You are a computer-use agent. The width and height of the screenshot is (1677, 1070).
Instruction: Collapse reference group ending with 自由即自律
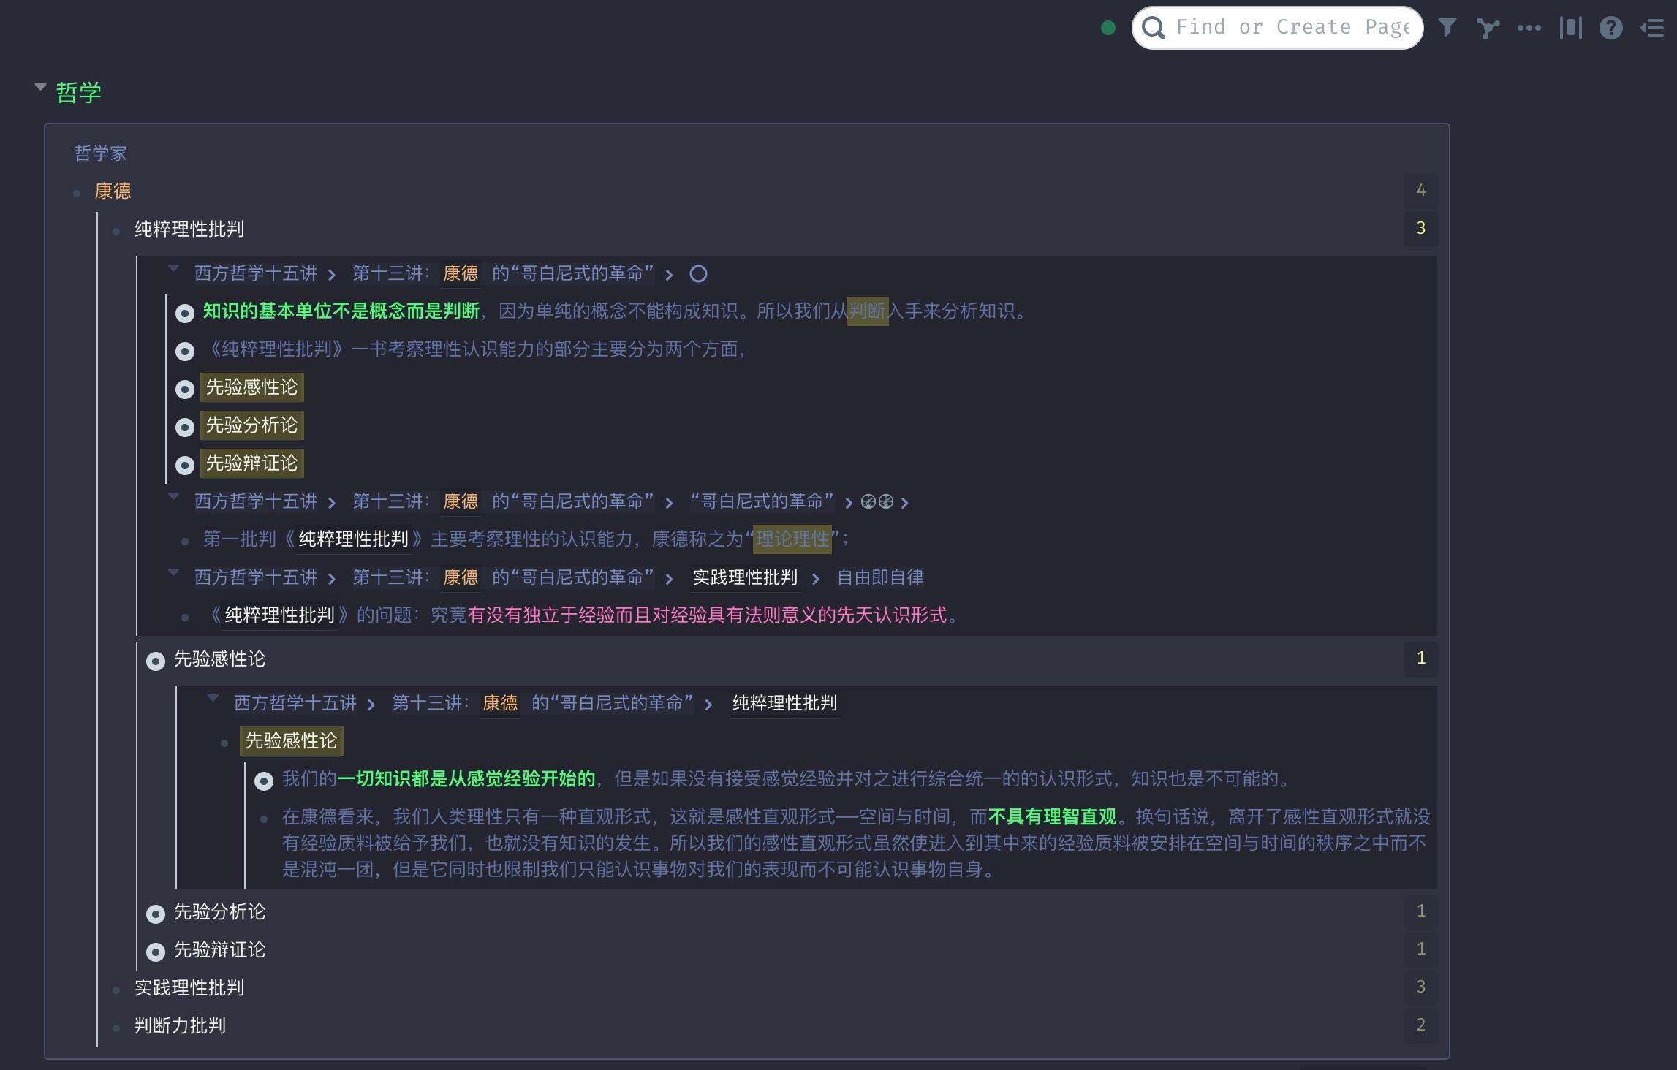coord(173,572)
